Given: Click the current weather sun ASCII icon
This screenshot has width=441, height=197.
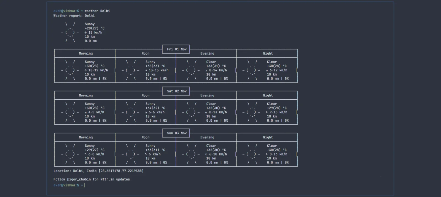Looking at the screenshot, I should click(x=70, y=32).
